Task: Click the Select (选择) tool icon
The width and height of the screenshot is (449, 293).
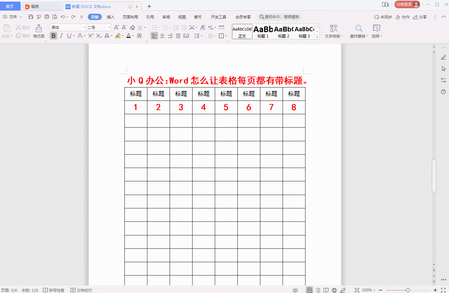Action: [x=377, y=31]
